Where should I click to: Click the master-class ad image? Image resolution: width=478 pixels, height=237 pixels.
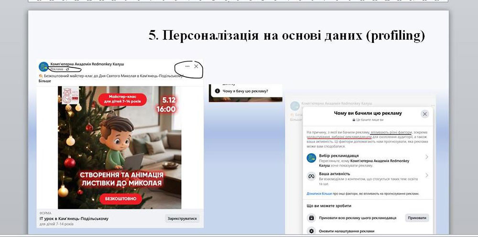[x=120, y=147]
